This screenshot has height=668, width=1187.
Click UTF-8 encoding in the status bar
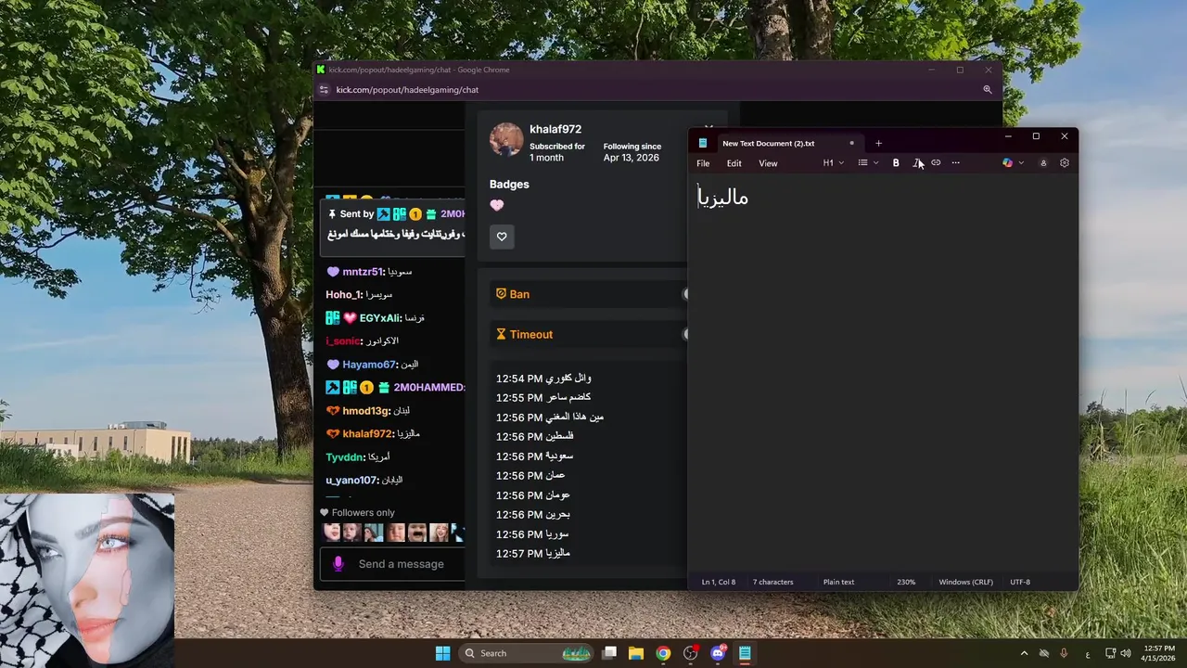(1019, 582)
